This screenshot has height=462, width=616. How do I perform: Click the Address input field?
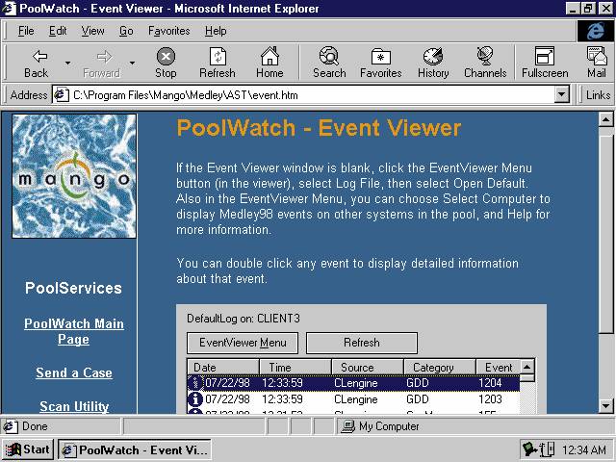[x=310, y=95]
